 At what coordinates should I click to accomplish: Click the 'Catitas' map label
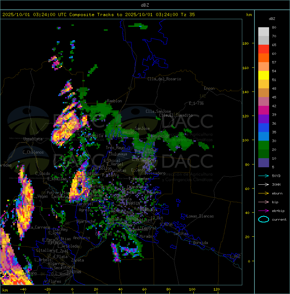pos(181,234)
